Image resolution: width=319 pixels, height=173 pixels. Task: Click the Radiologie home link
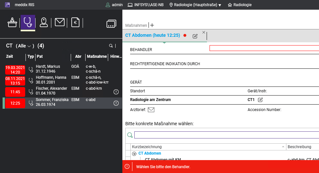(240, 5)
